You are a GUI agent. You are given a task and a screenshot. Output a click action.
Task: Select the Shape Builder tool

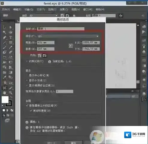coord(4,67)
